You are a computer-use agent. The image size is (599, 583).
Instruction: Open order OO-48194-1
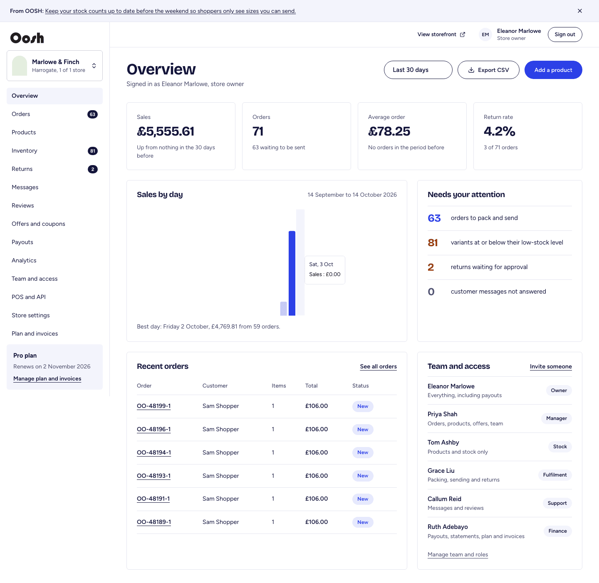point(154,452)
